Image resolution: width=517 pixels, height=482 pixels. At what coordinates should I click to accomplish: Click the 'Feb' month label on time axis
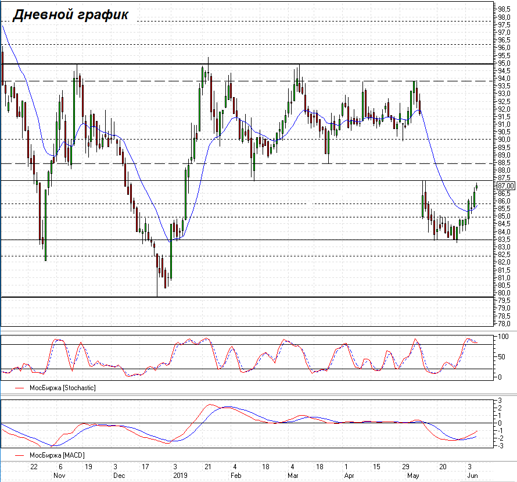[x=236, y=476]
